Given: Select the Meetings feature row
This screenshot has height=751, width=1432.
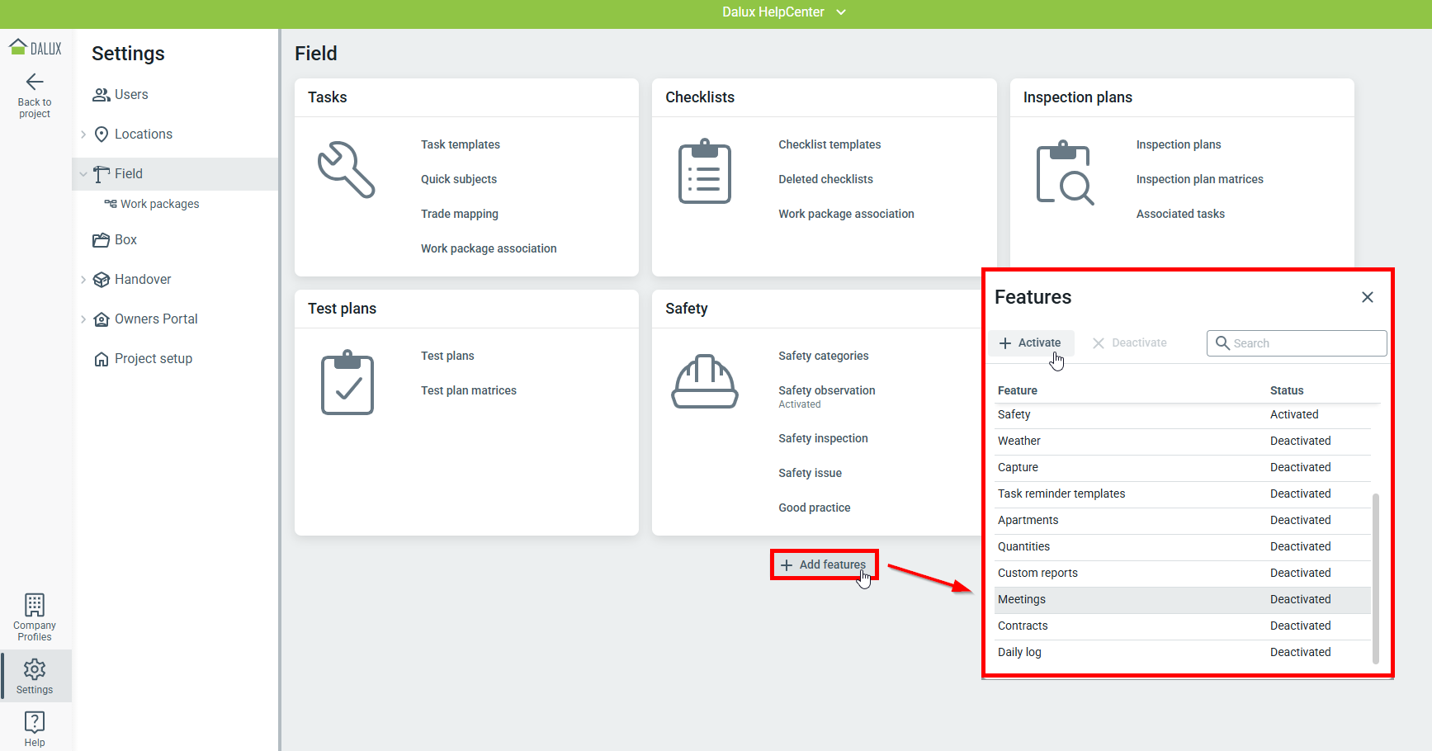Looking at the screenshot, I should click(x=1180, y=600).
